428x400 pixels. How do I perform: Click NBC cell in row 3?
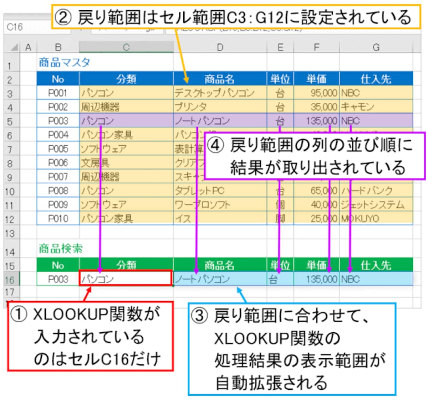376,93
